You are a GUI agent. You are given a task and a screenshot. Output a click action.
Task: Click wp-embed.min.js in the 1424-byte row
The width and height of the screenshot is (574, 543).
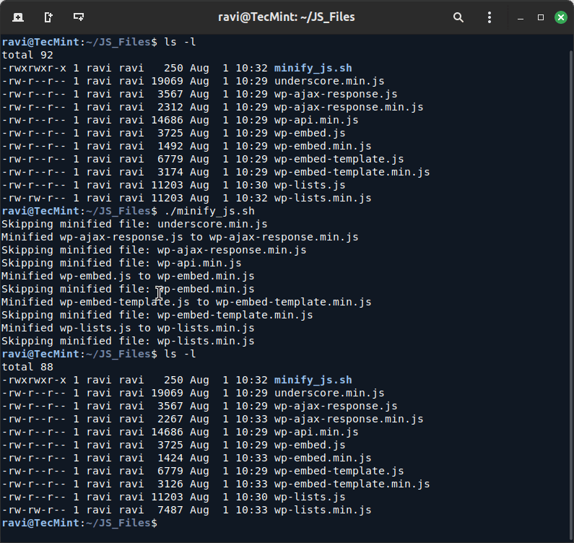pos(323,458)
